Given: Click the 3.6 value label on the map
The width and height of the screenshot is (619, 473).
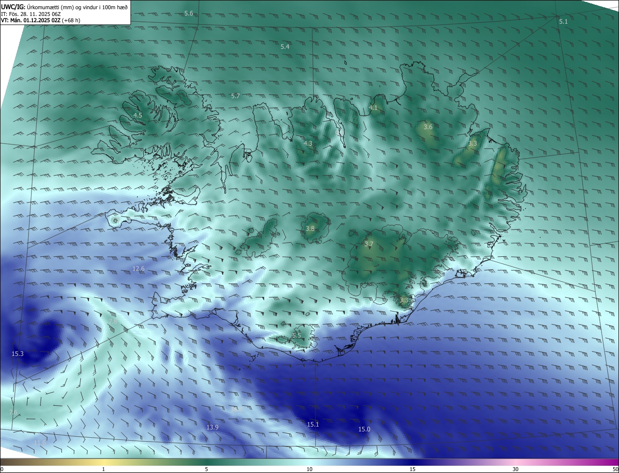Looking at the screenshot, I should click(428, 127).
